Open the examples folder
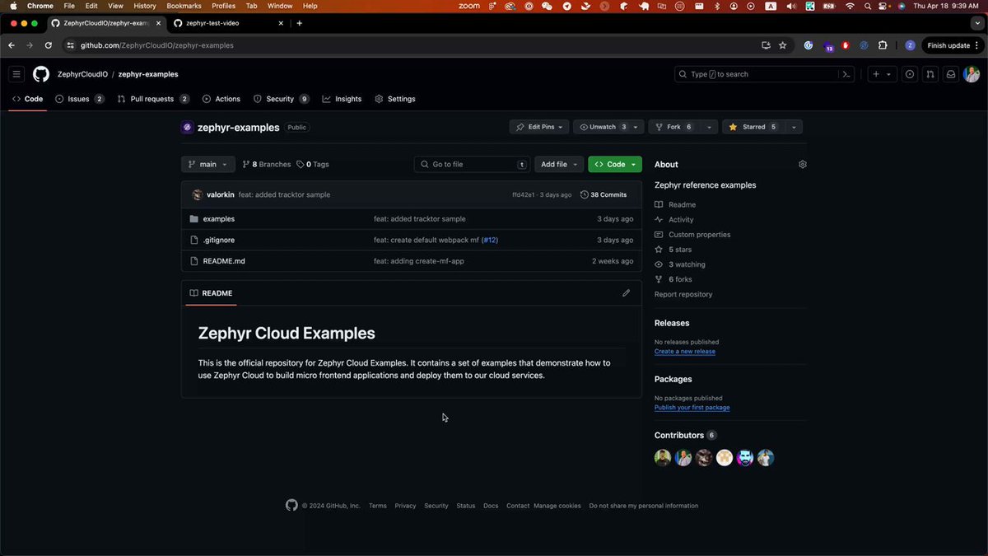This screenshot has width=988, height=556. tap(219, 219)
